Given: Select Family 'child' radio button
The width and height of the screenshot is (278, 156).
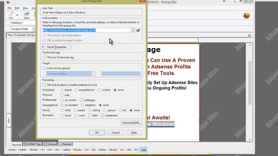Looking at the screenshot, I should click(x=62, y=110).
